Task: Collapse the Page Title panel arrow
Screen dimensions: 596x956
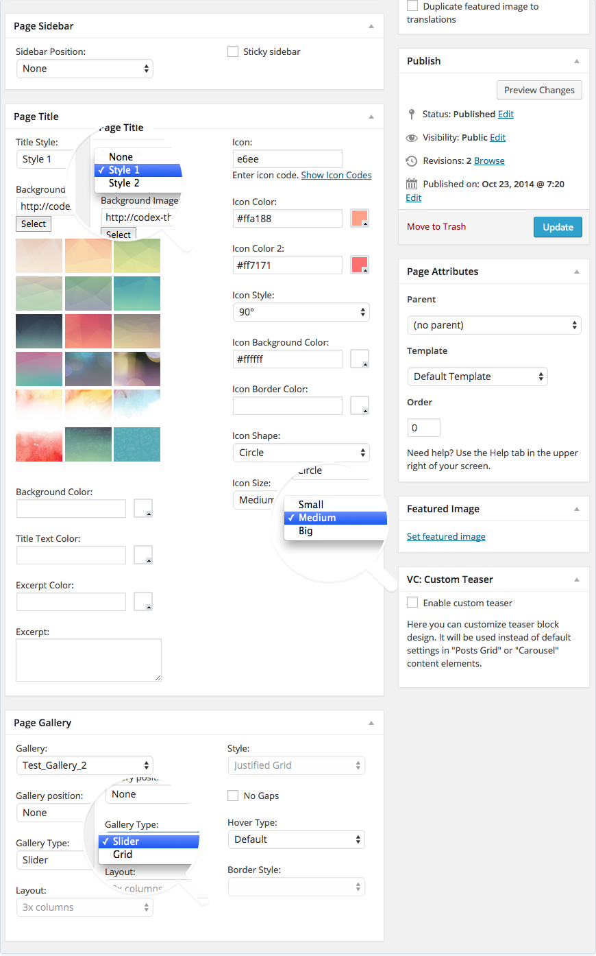Action: pyautogui.click(x=371, y=117)
